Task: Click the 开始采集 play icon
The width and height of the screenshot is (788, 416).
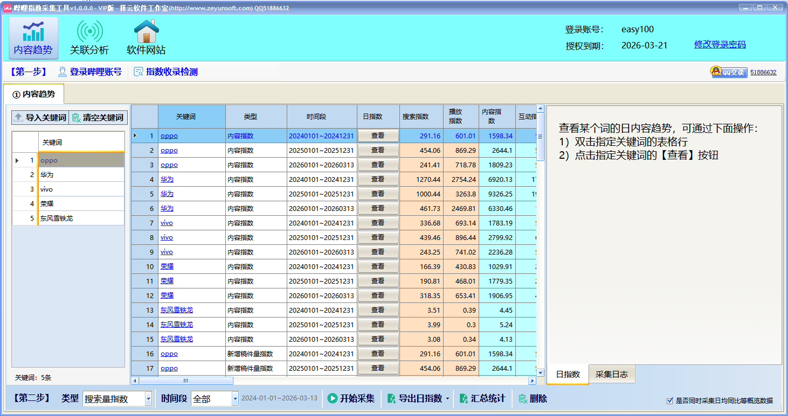Action: click(333, 399)
